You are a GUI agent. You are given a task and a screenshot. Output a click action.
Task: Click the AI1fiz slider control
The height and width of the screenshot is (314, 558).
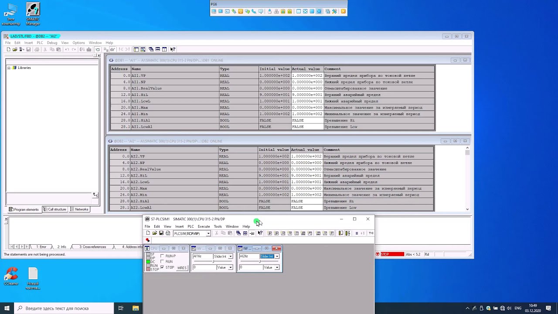pyautogui.click(x=212, y=262)
